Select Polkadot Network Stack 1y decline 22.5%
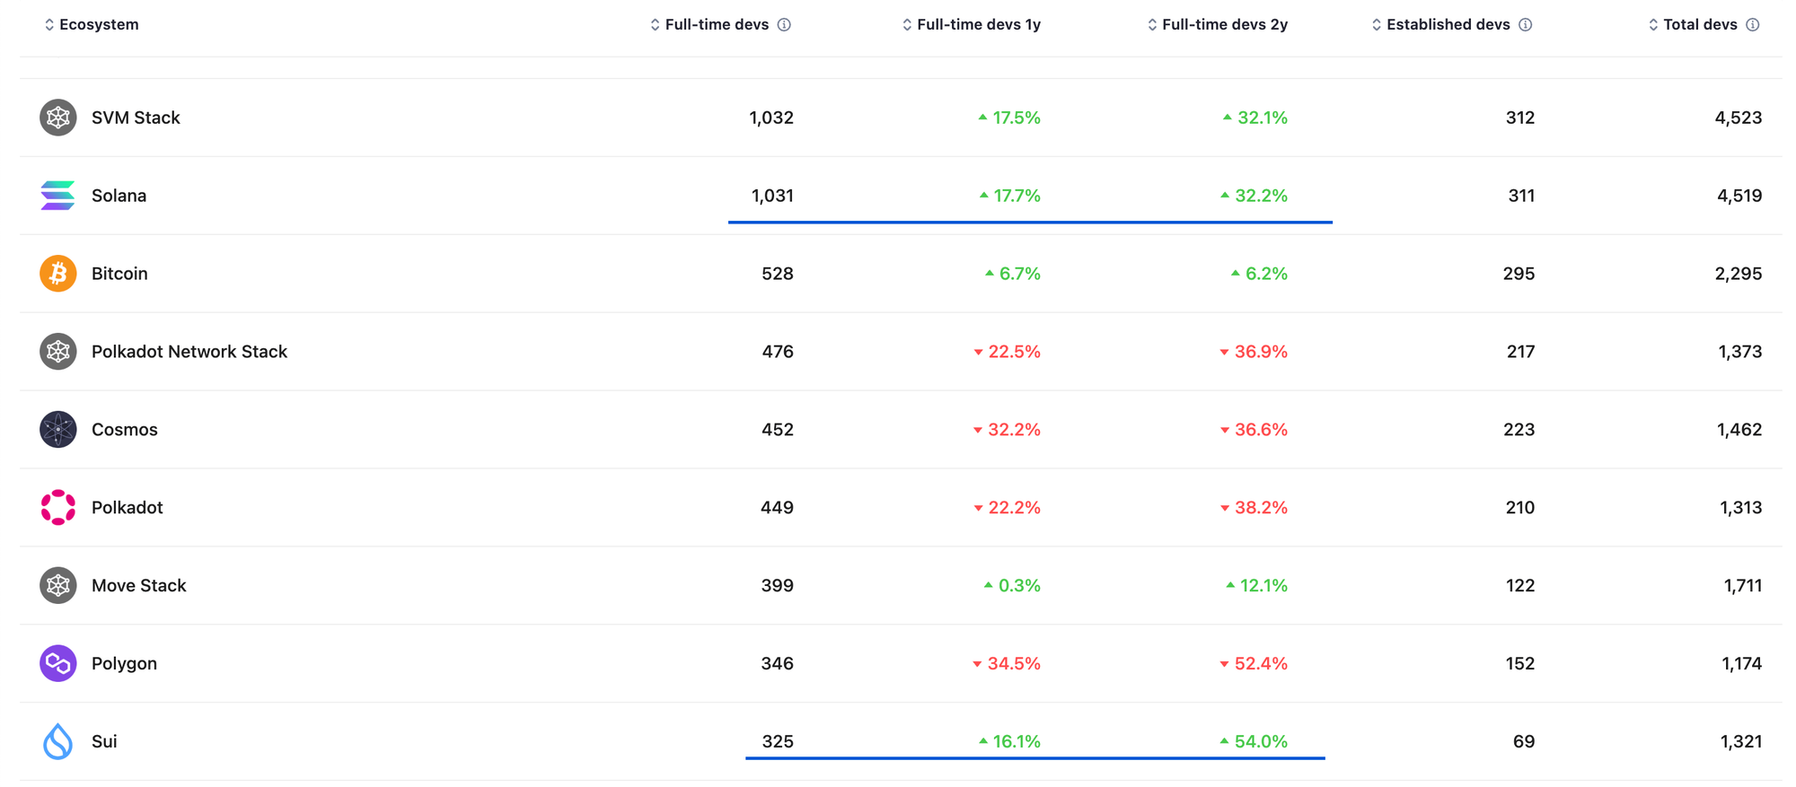Viewport: 1796px width, 787px height. pos(1007,352)
